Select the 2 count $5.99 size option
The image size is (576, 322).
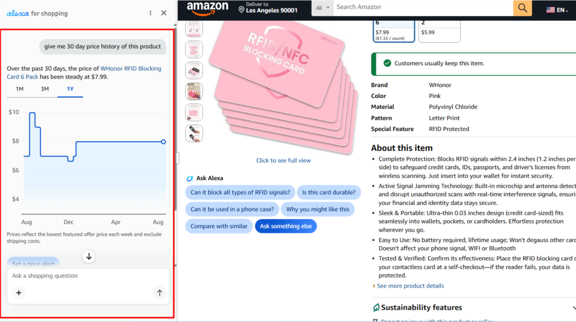pos(439,31)
